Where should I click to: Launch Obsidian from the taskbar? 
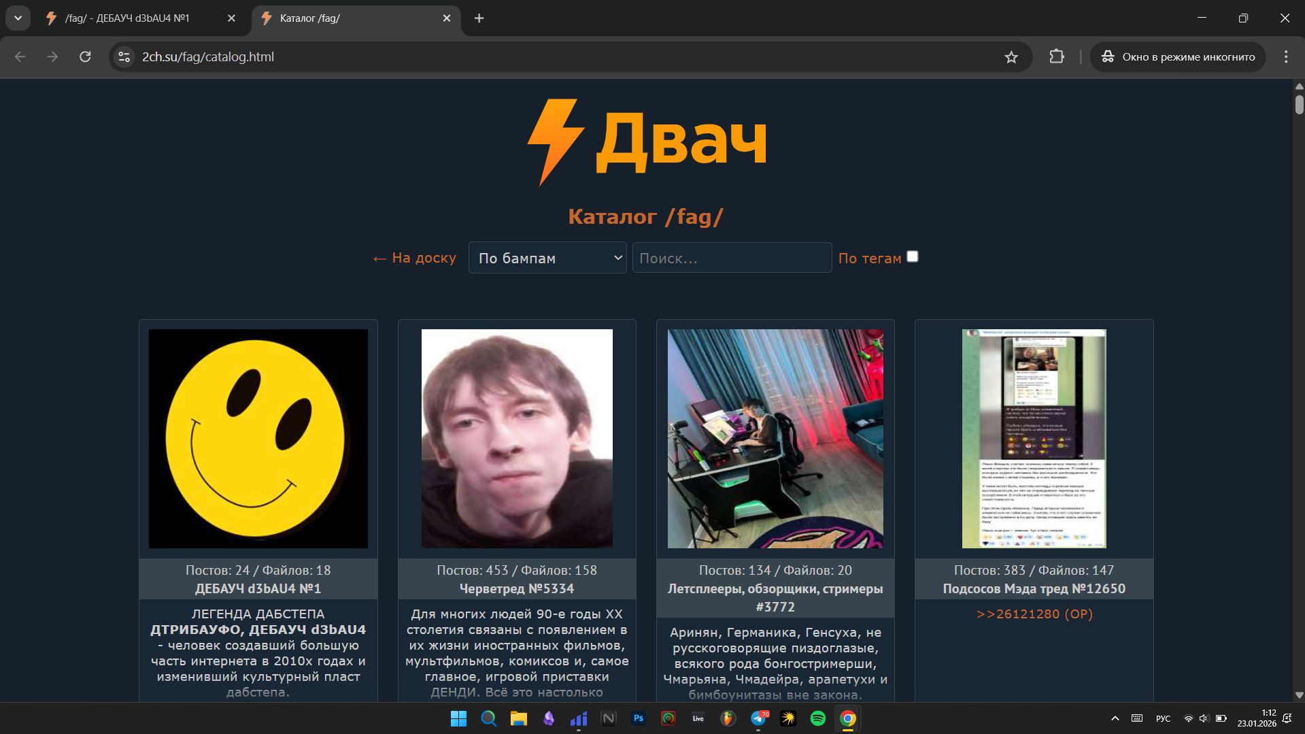(548, 718)
